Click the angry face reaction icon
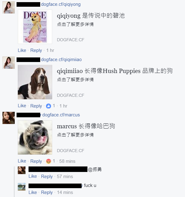Image resolution: width=185 pixels, height=197 pixels. (x=48, y=161)
